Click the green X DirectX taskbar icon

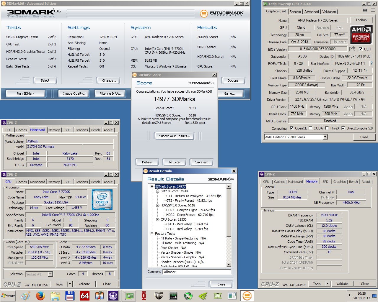click(x=218, y=296)
